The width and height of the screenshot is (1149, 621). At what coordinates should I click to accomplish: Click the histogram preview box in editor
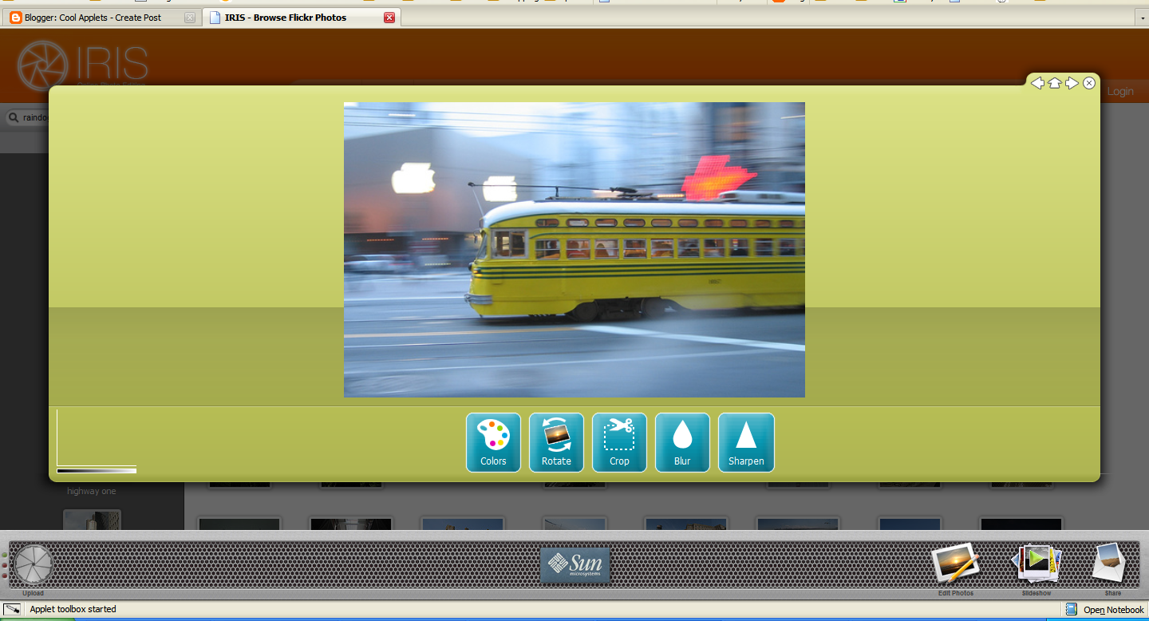97,441
